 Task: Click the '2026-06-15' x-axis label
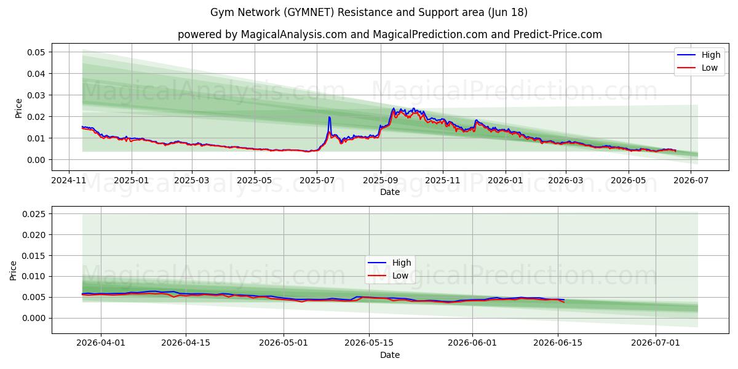[558, 344]
